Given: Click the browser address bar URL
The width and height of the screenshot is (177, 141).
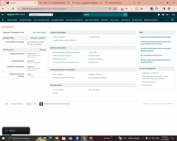Looking at the screenshot, I should tap(44, 9).
